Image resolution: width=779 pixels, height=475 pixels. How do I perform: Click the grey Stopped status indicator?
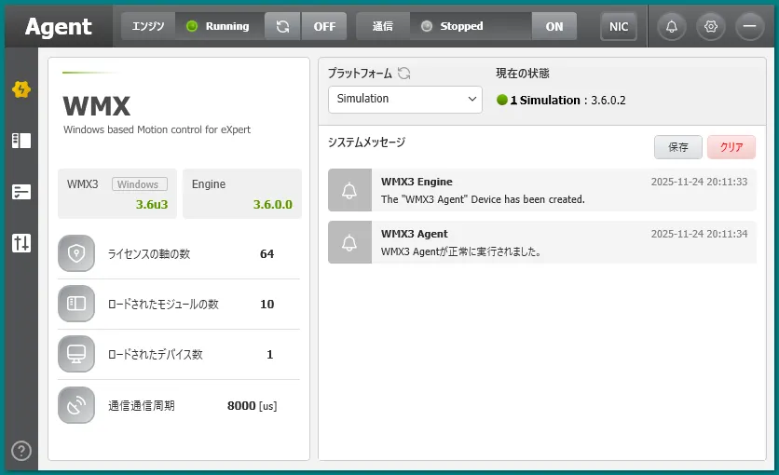pyautogui.click(x=427, y=26)
